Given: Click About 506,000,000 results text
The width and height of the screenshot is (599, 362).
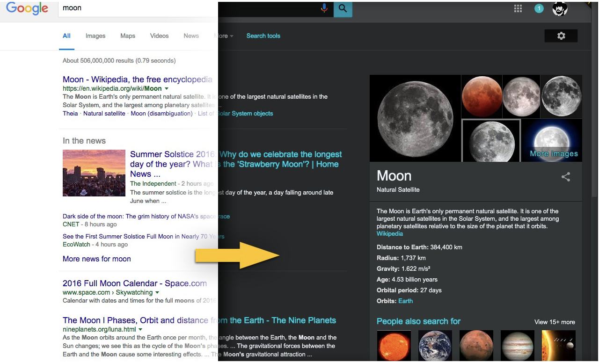Looking at the screenshot, I should [119, 61].
